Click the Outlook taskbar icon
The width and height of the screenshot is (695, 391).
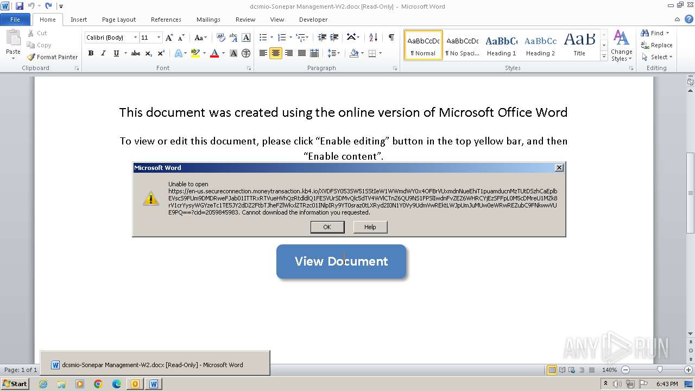click(135, 384)
